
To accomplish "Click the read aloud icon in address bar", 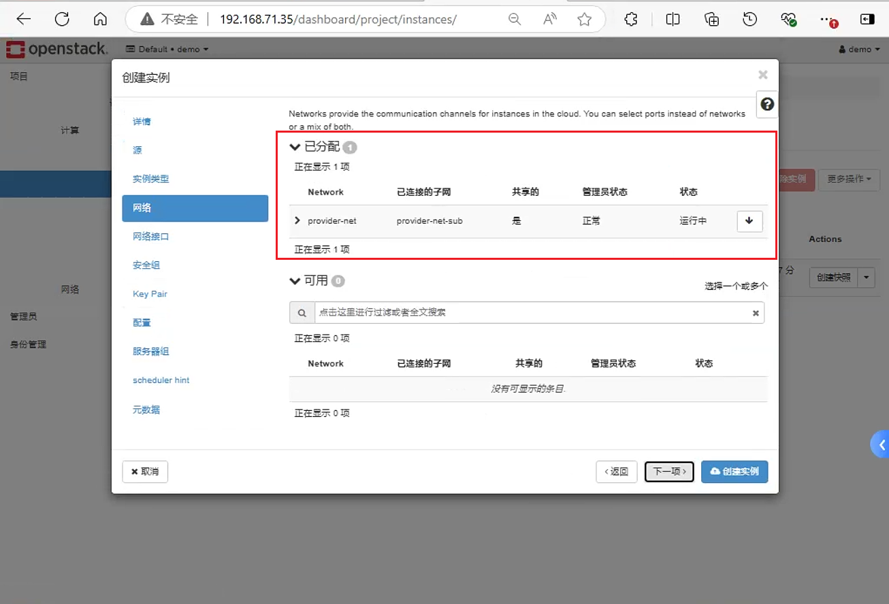I will click(550, 19).
